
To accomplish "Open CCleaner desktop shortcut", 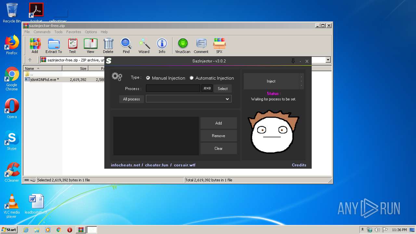I will tap(12, 172).
